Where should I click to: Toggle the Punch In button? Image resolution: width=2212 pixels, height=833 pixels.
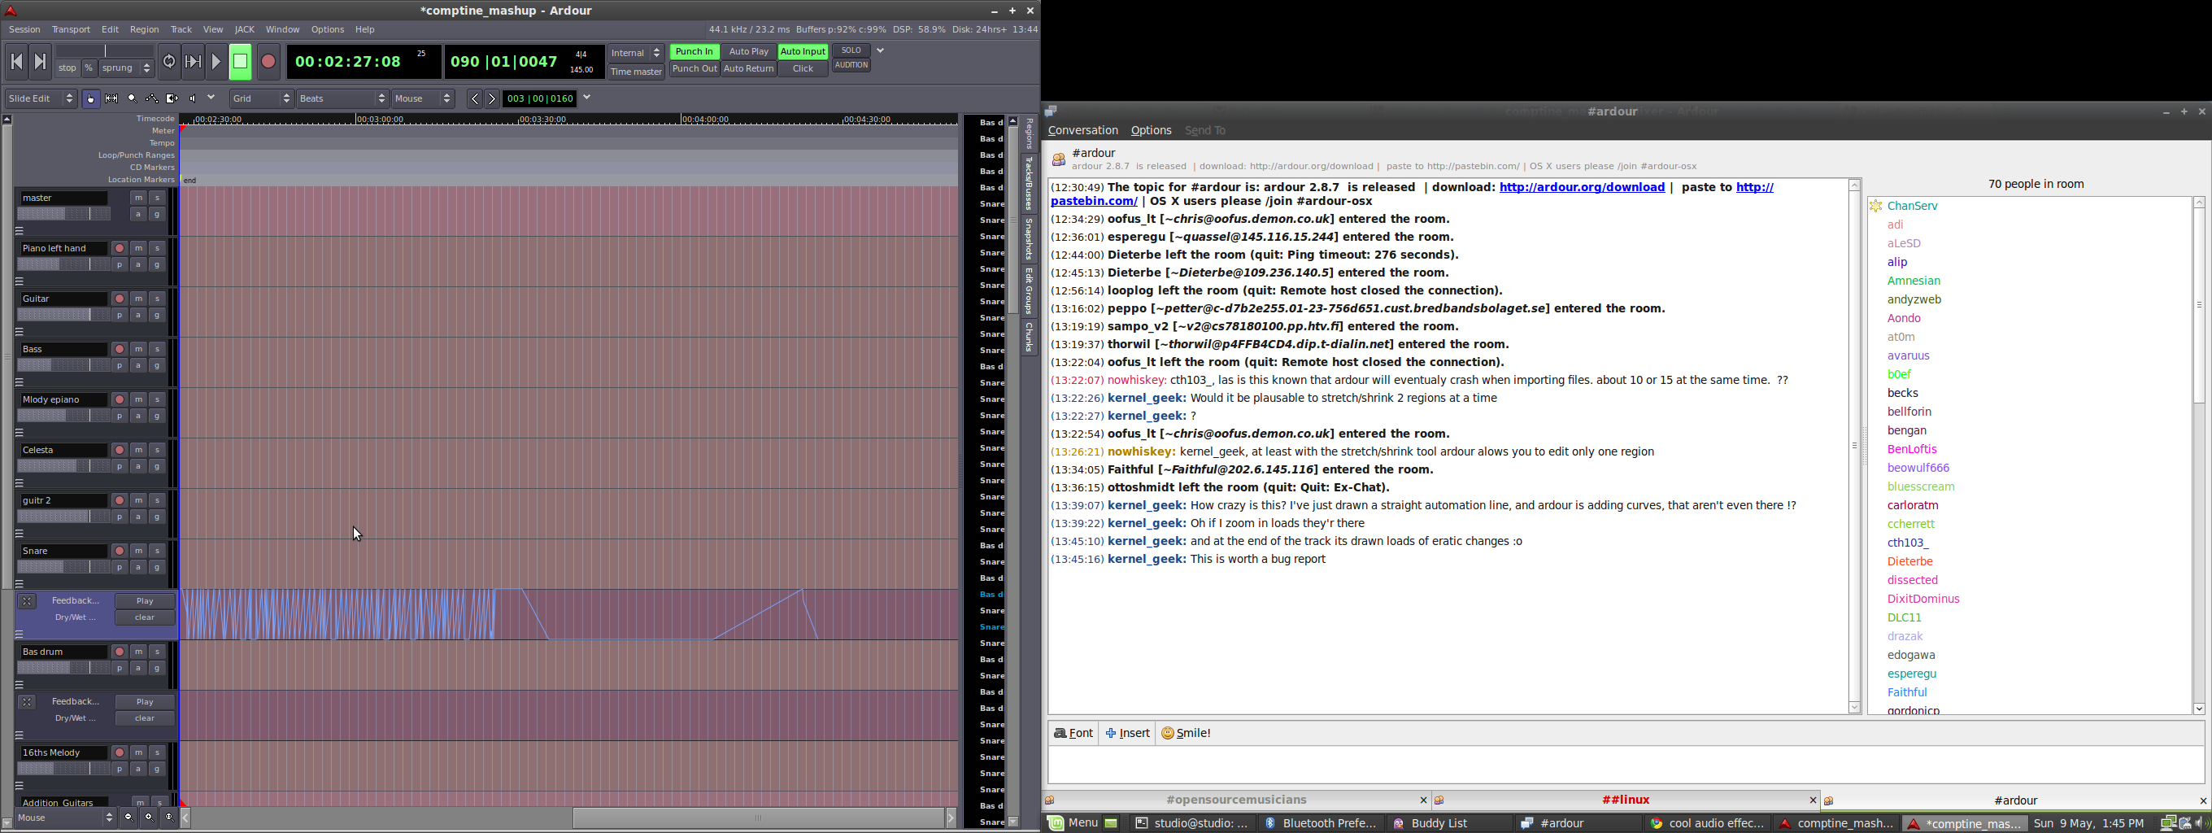[x=694, y=52]
